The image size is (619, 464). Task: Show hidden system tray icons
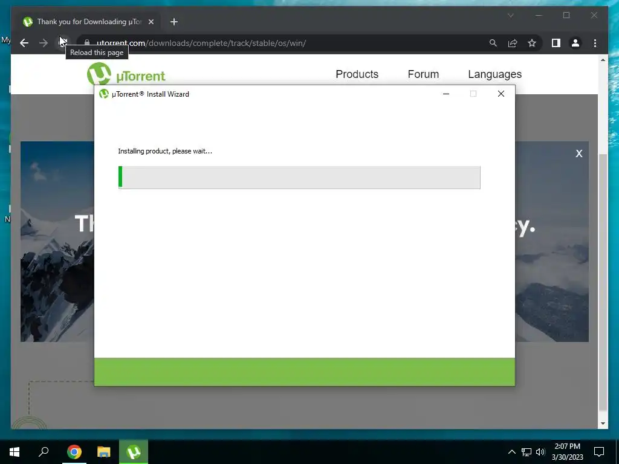tap(511, 452)
